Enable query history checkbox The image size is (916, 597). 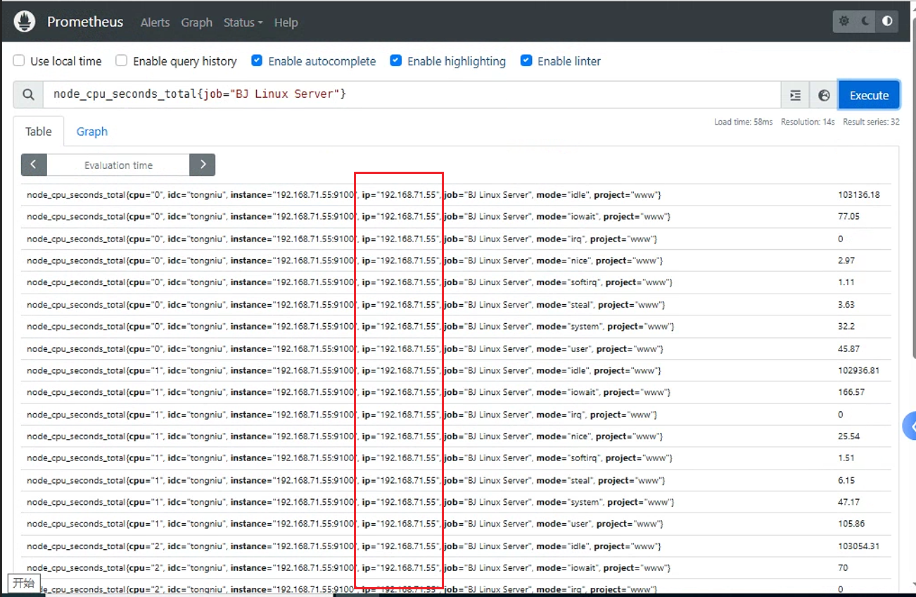[x=122, y=61]
